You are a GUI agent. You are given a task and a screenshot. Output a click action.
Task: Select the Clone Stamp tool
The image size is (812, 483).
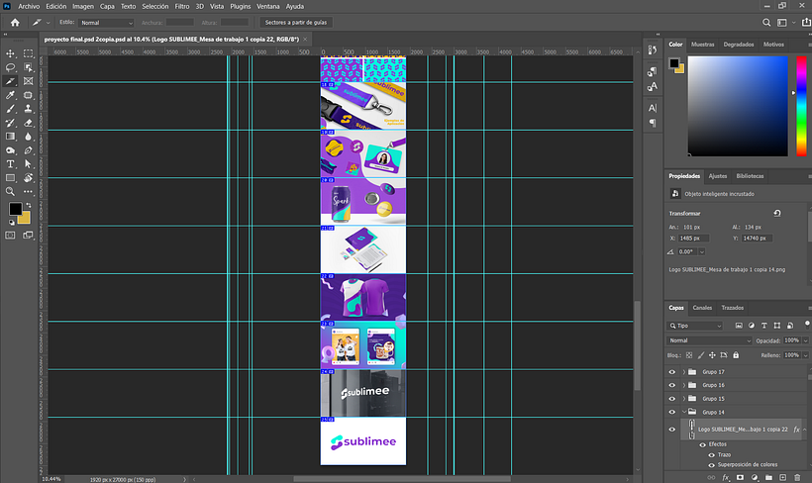click(28, 109)
